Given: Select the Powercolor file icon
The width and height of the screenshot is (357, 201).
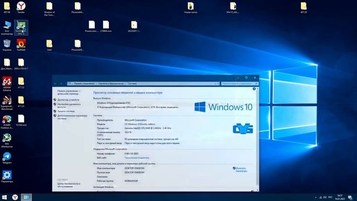Looking at the screenshot, I should point(91,26).
